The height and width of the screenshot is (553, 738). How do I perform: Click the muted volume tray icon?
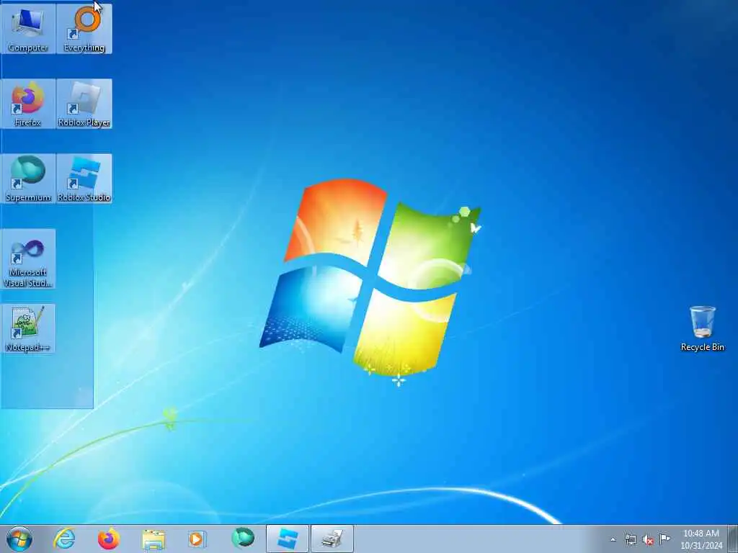coord(648,539)
